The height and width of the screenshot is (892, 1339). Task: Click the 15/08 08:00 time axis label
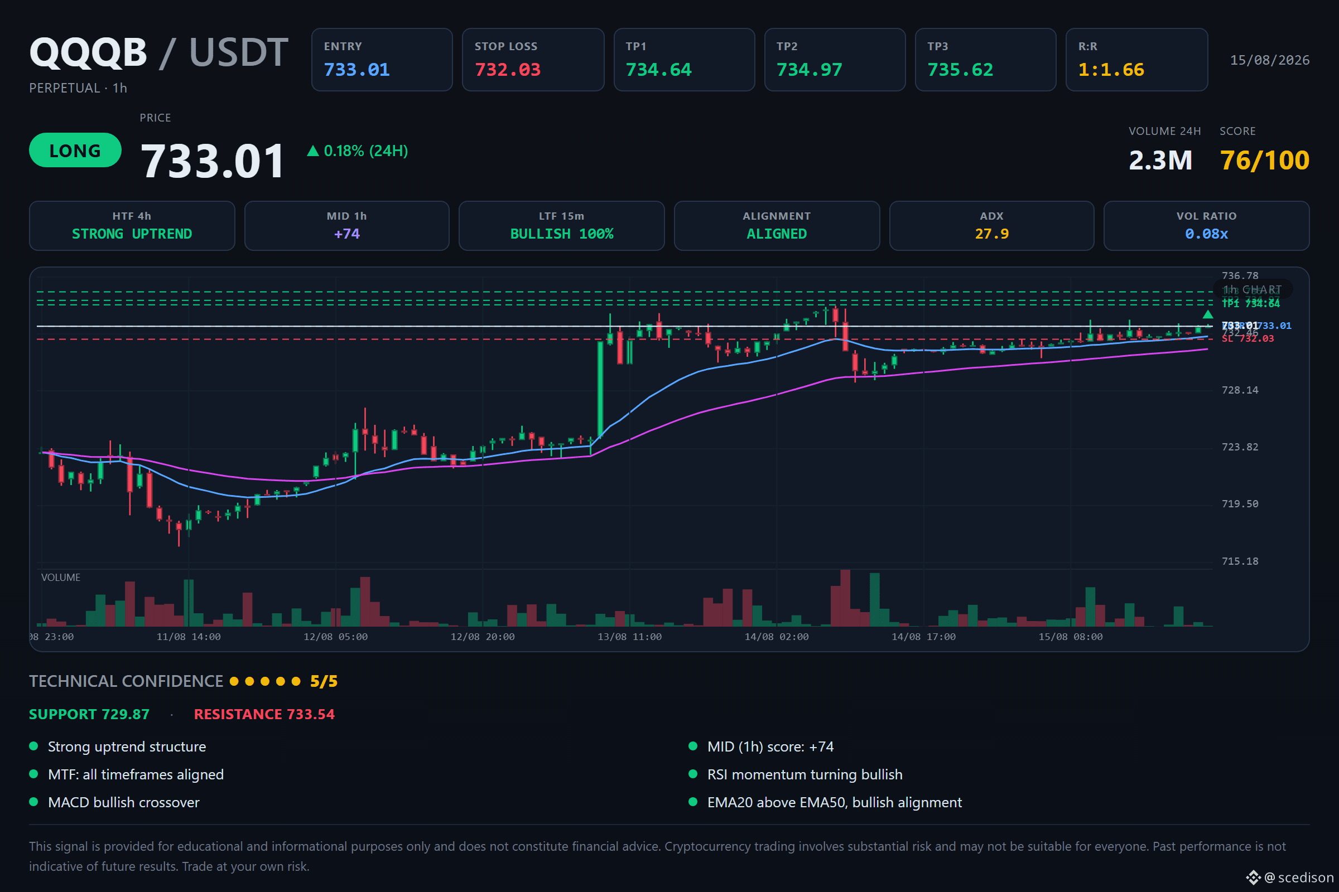click(x=1070, y=637)
